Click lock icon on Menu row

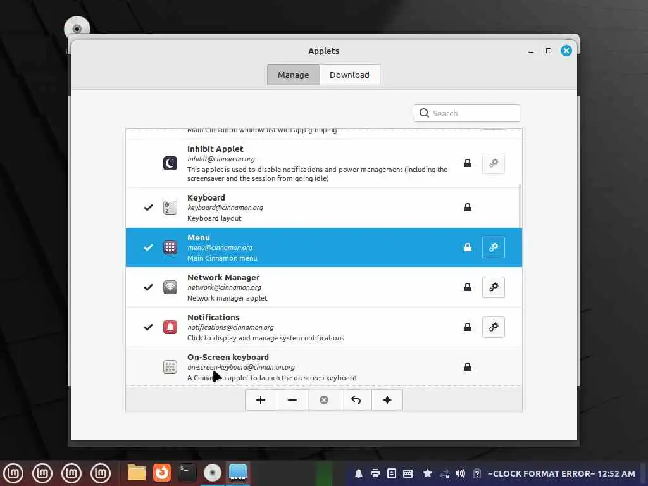468,247
